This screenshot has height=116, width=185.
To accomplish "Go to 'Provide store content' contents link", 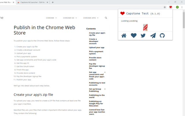I will [95, 59].
